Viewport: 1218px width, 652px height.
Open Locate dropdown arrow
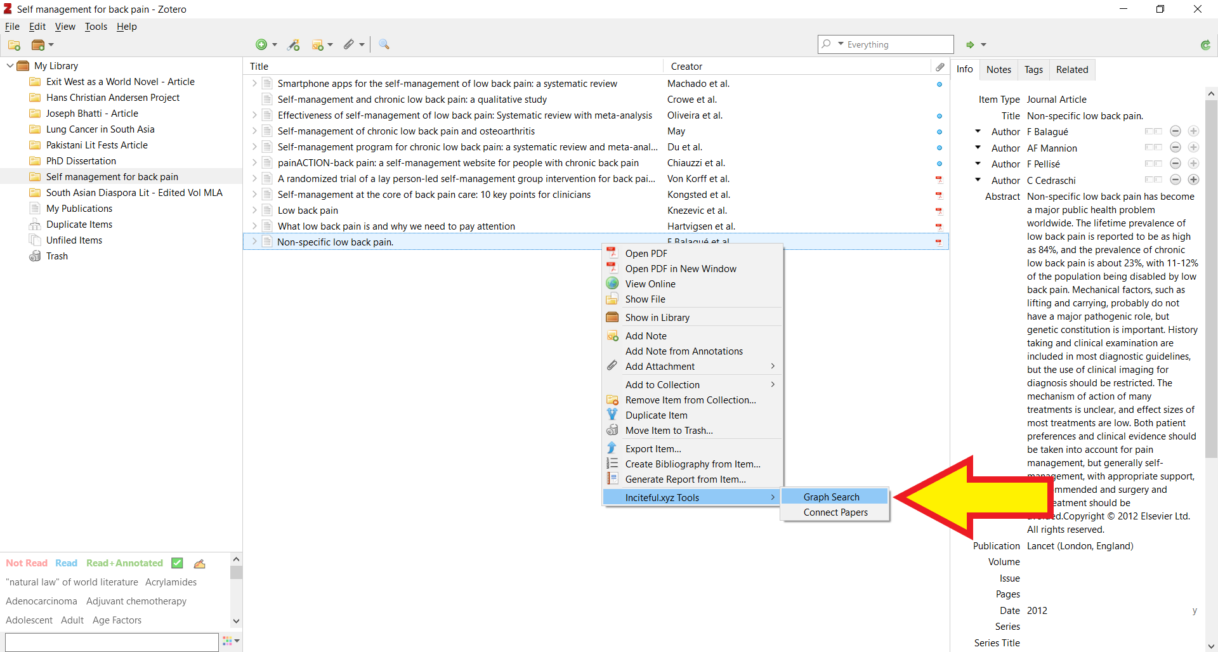pos(984,45)
